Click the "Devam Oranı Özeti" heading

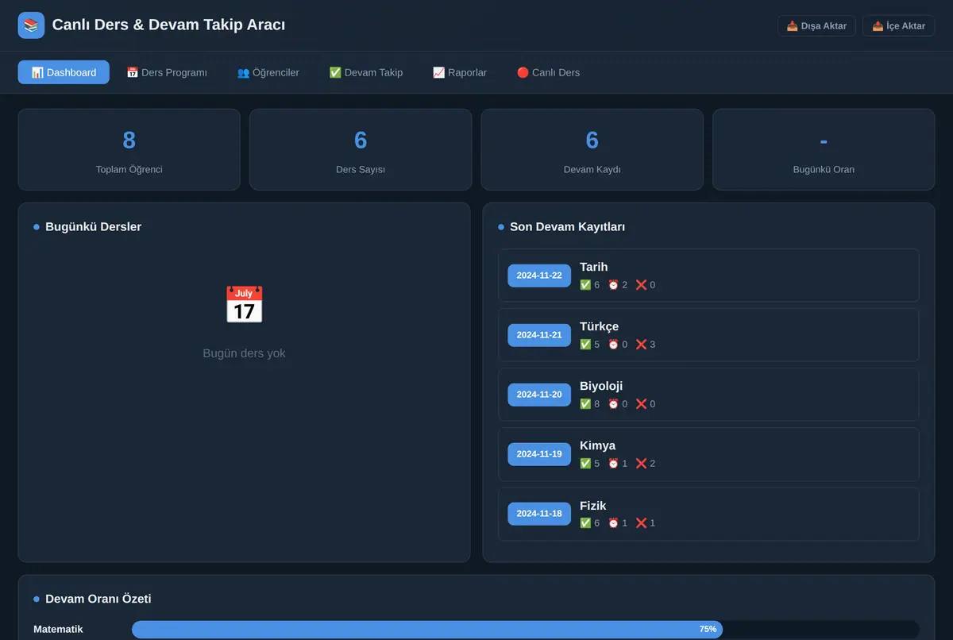coord(98,599)
